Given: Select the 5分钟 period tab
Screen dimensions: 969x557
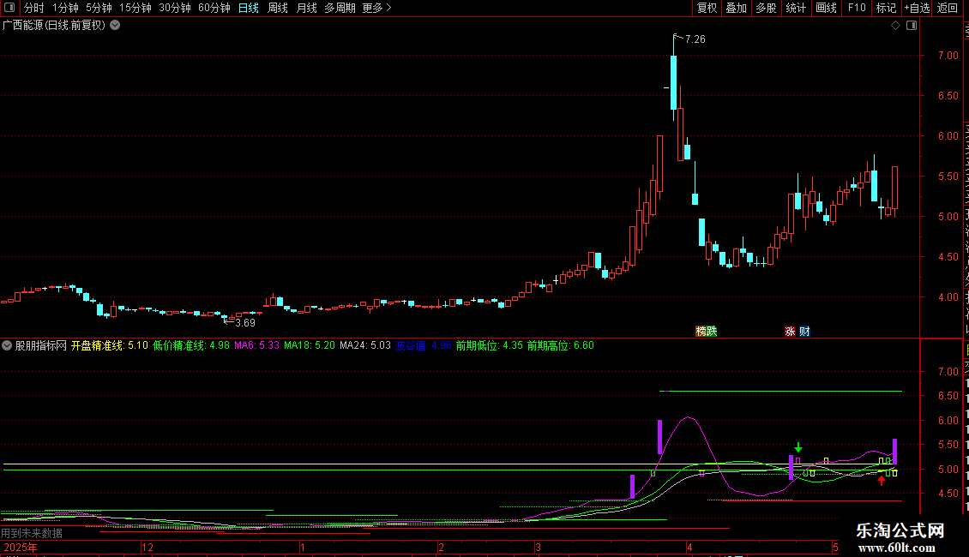Looking at the screenshot, I should click(x=99, y=8).
